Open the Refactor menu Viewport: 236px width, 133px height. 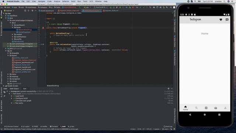pyautogui.click(x=66, y=1)
